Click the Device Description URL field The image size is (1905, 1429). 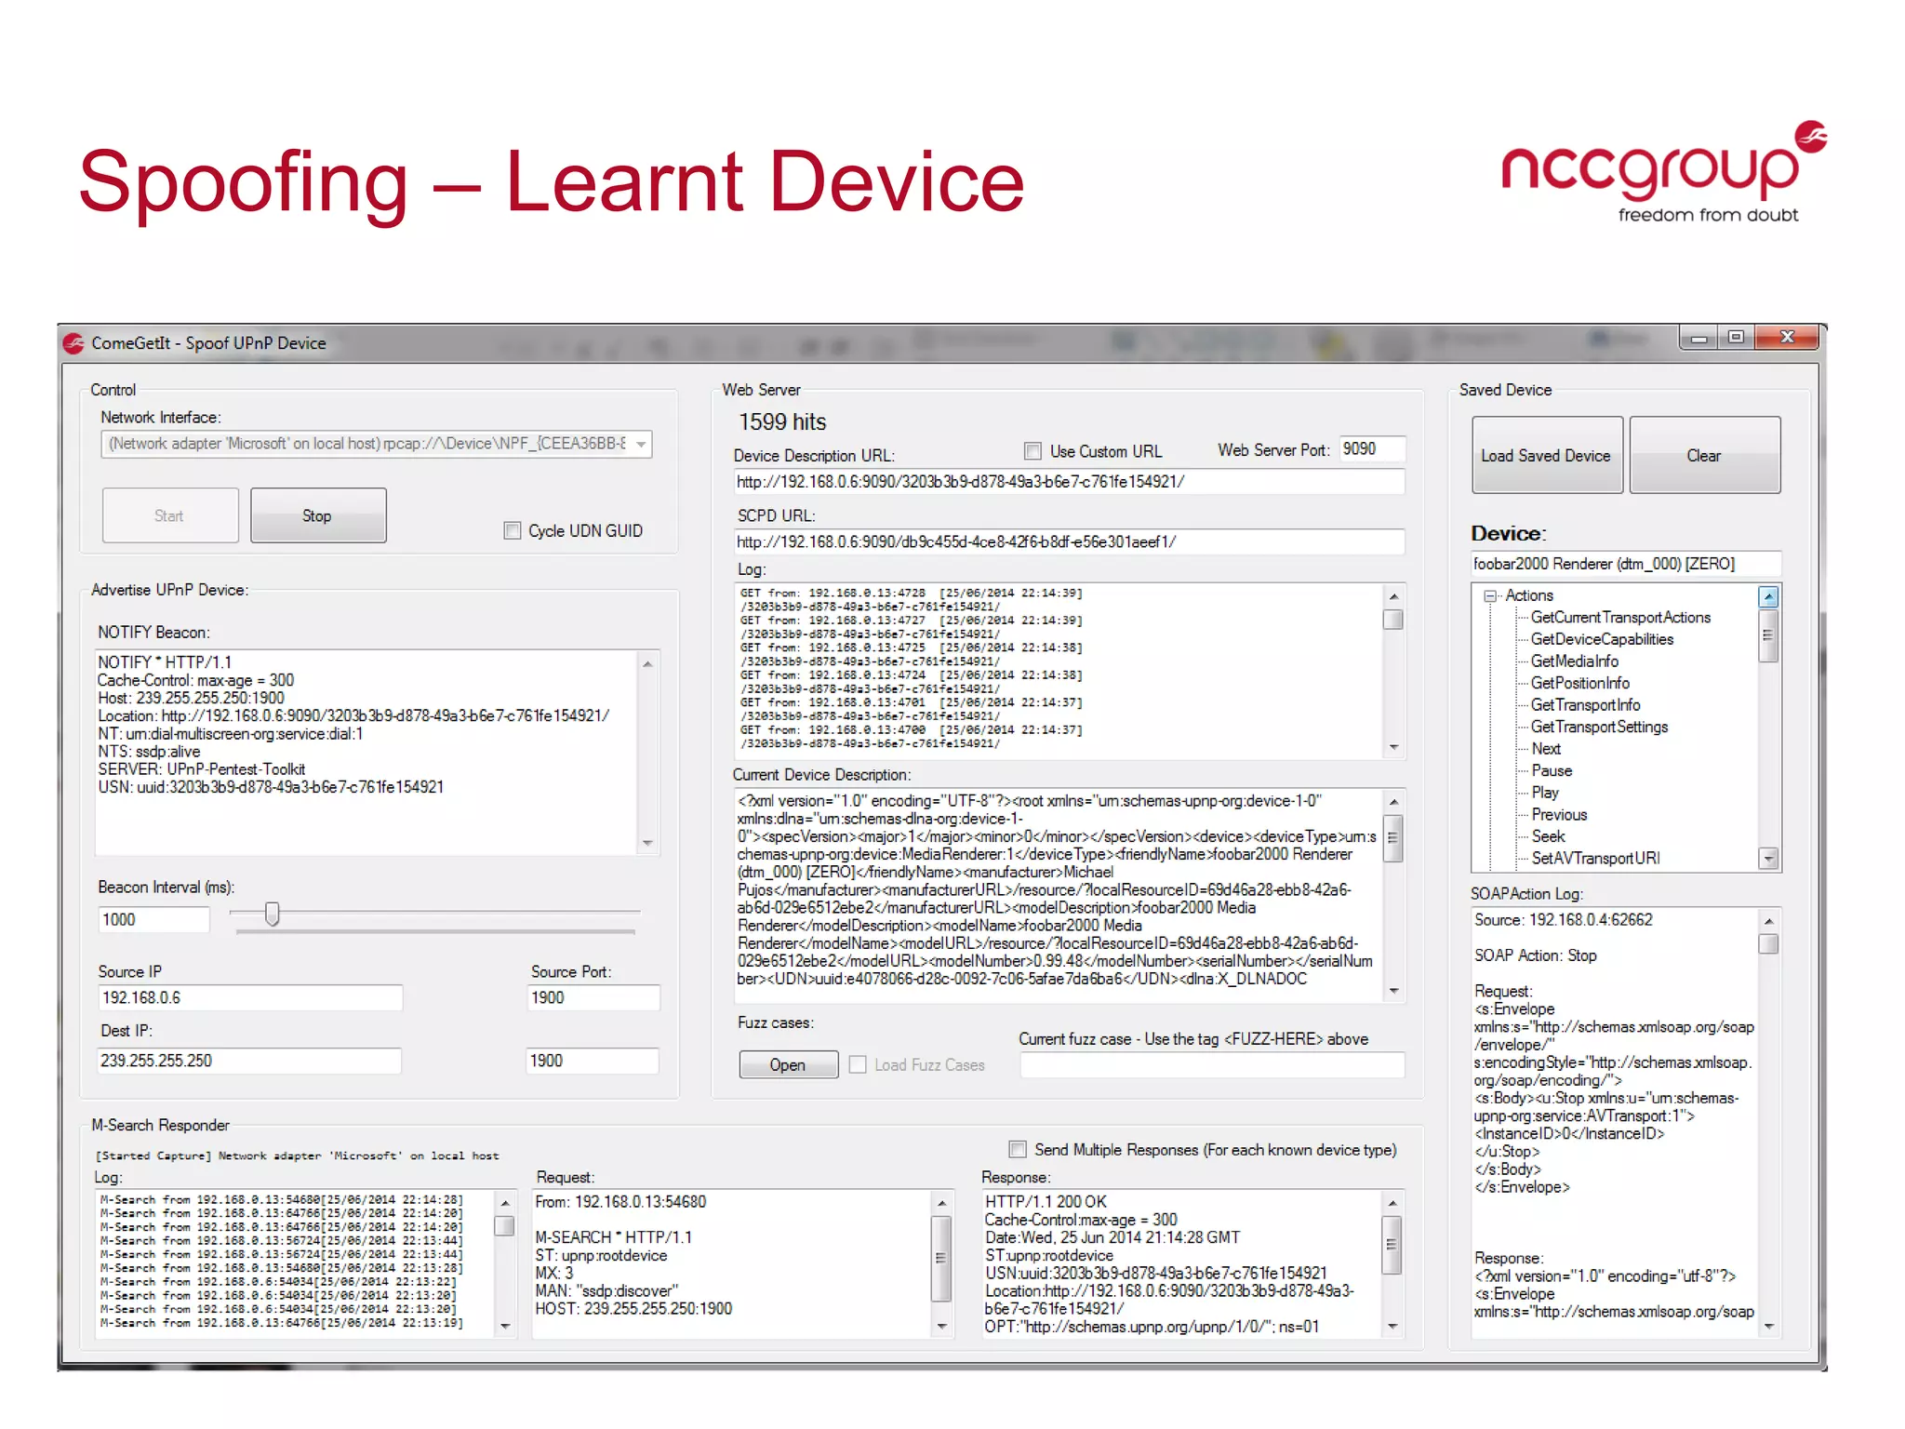point(1068,482)
